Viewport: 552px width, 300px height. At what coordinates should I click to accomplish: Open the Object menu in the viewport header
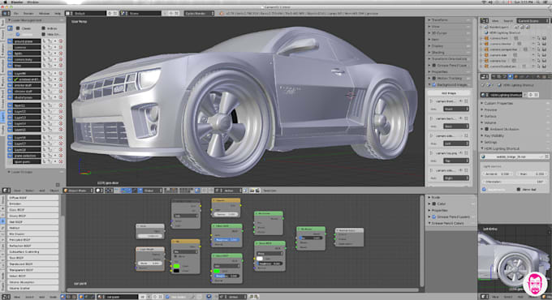[x=54, y=191]
